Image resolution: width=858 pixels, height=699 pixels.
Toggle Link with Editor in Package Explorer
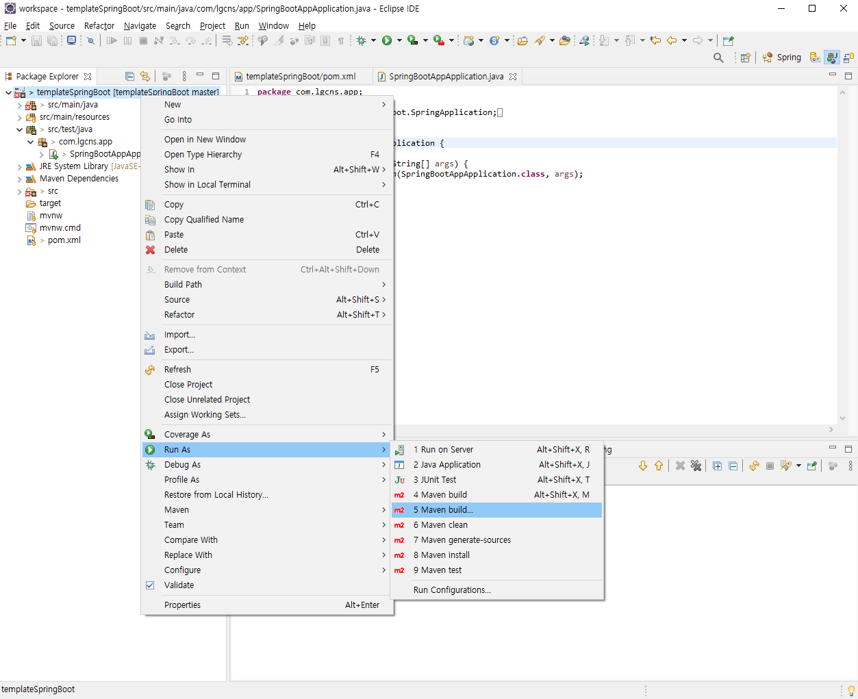(145, 76)
